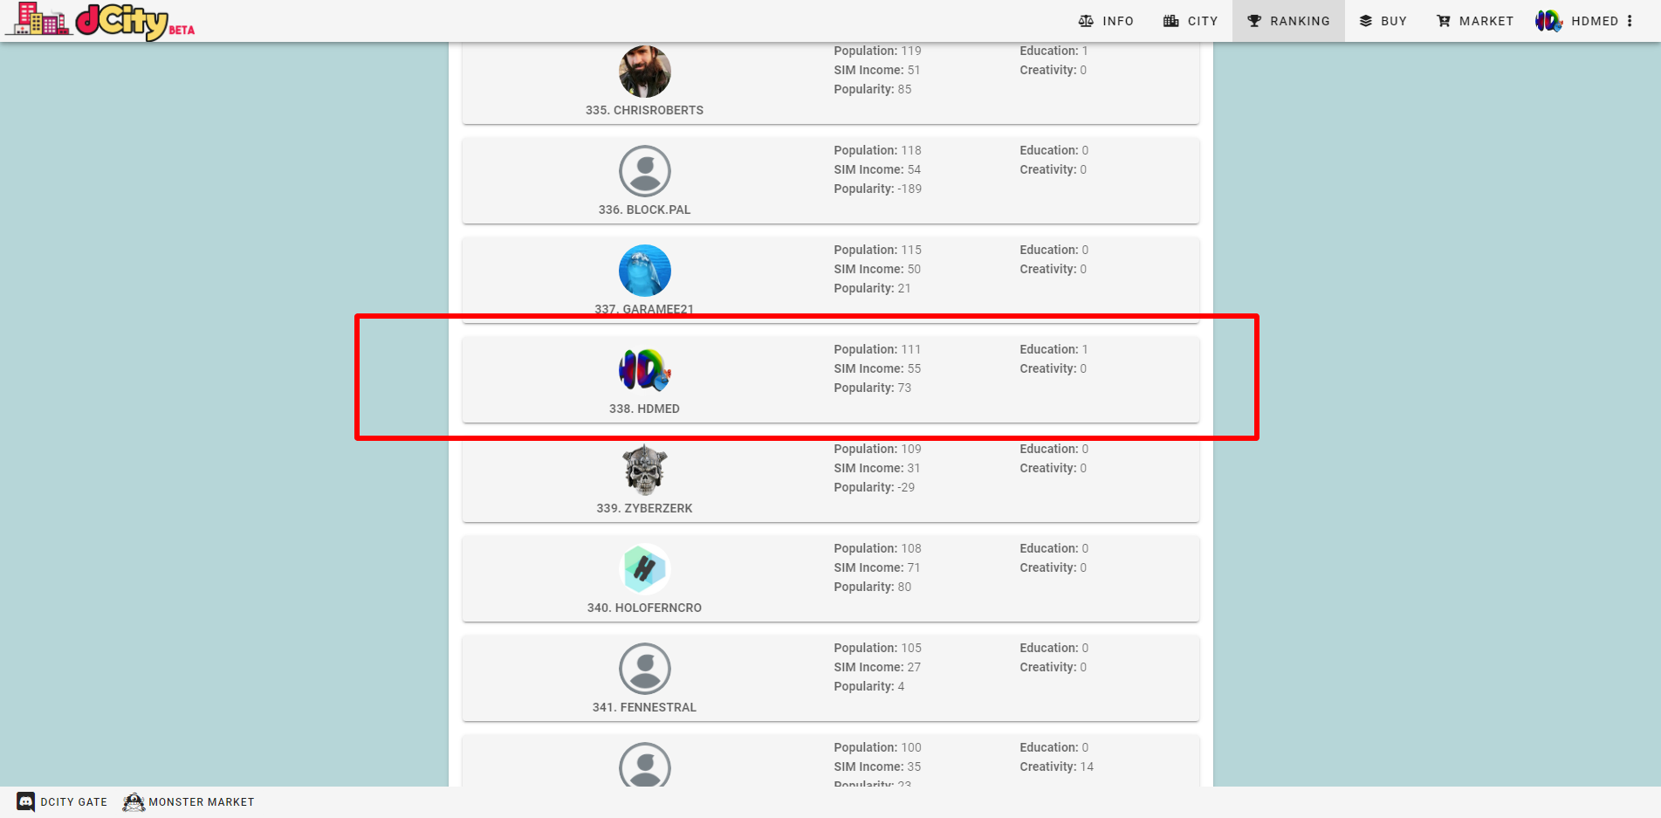The height and width of the screenshot is (818, 1661).
Task: Select '339. ZYBERZERK' name
Action: click(645, 508)
